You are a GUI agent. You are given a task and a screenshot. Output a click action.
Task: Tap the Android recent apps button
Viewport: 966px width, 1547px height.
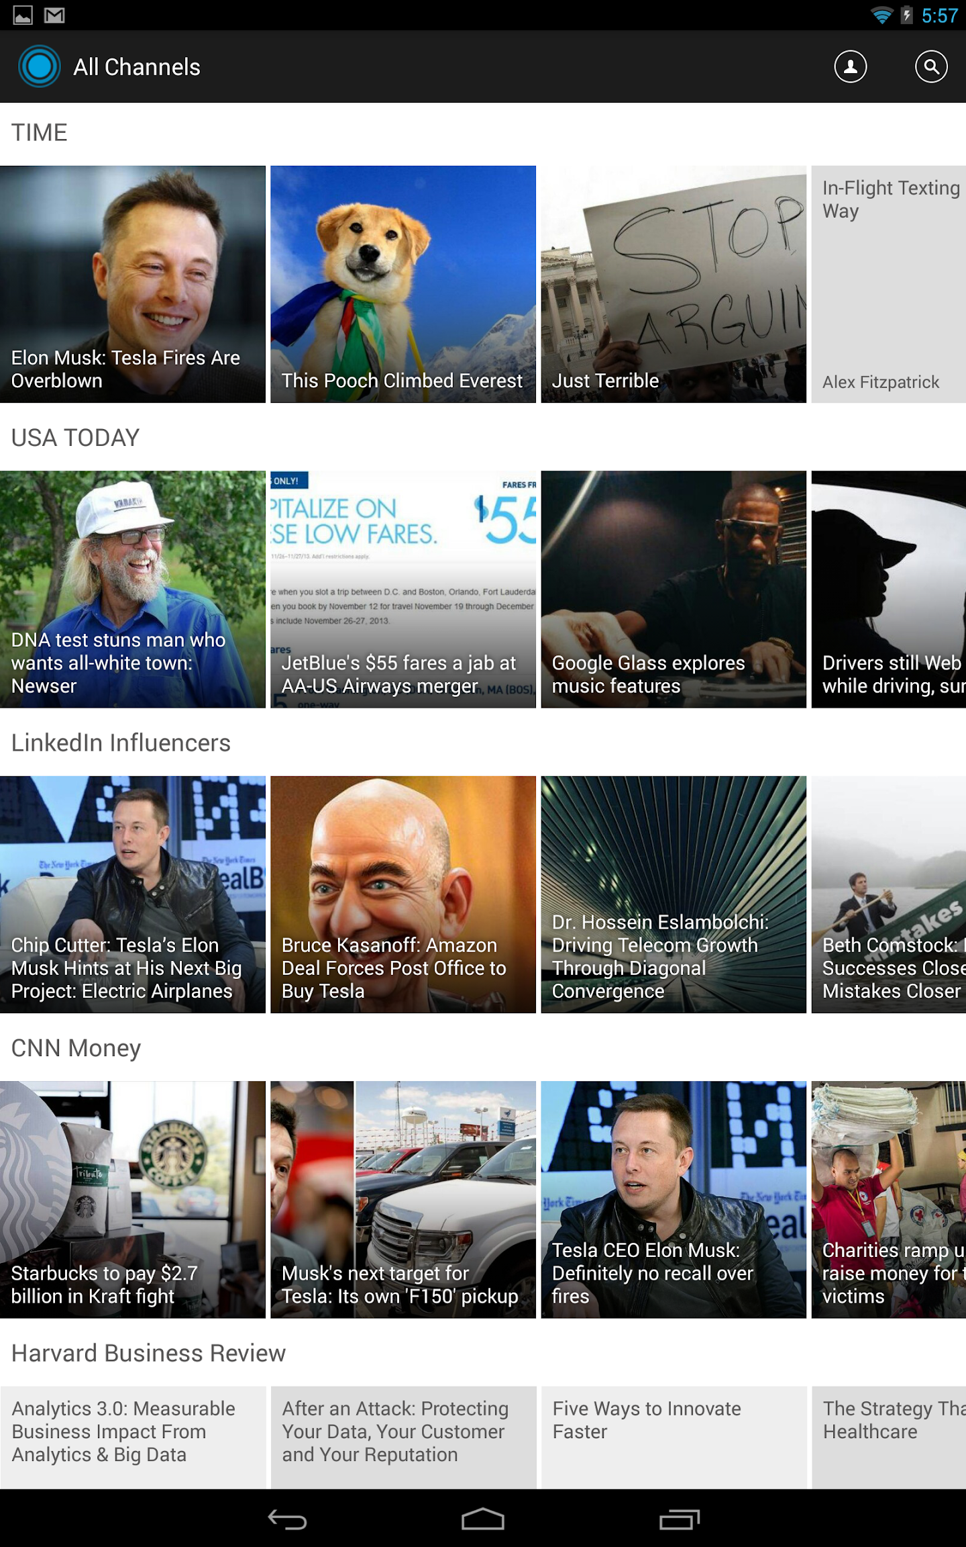click(x=679, y=1519)
